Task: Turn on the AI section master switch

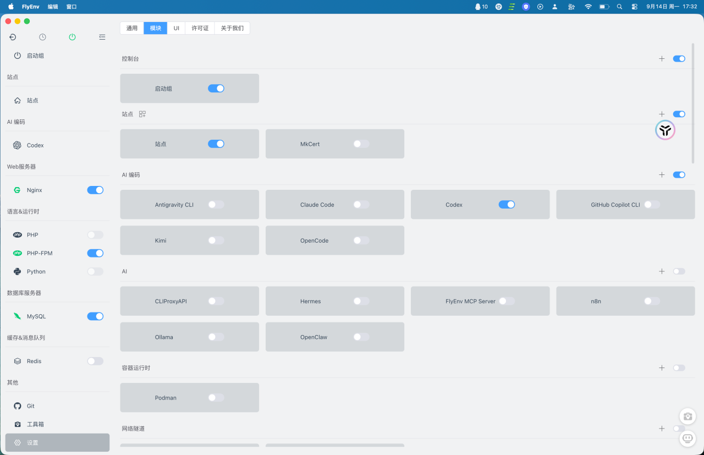Action: click(x=679, y=271)
